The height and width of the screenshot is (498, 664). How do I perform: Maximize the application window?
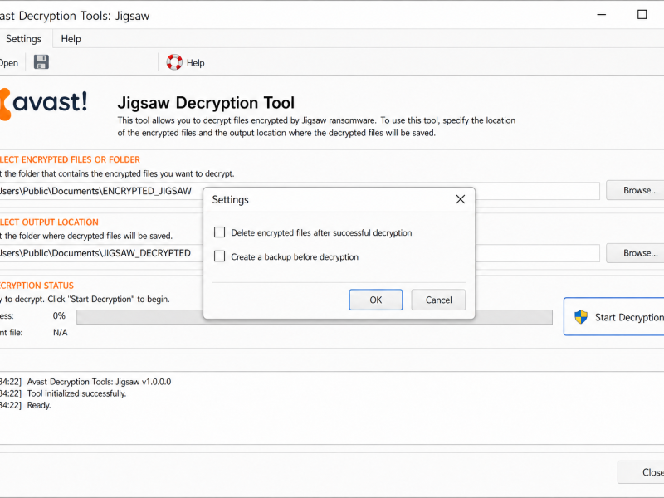click(642, 14)
